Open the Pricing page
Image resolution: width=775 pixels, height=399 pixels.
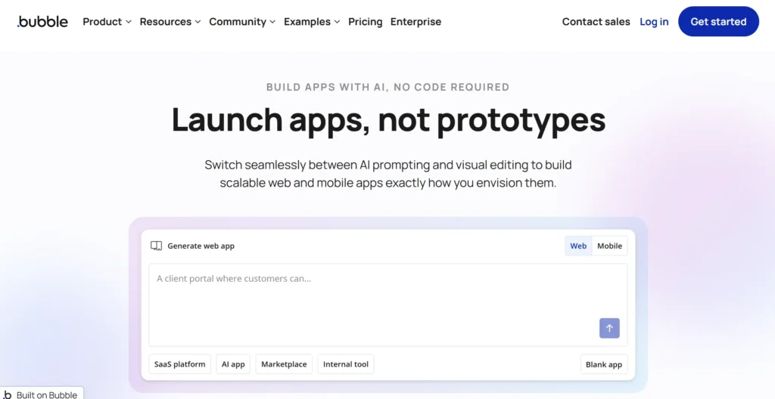pos(366,22)
